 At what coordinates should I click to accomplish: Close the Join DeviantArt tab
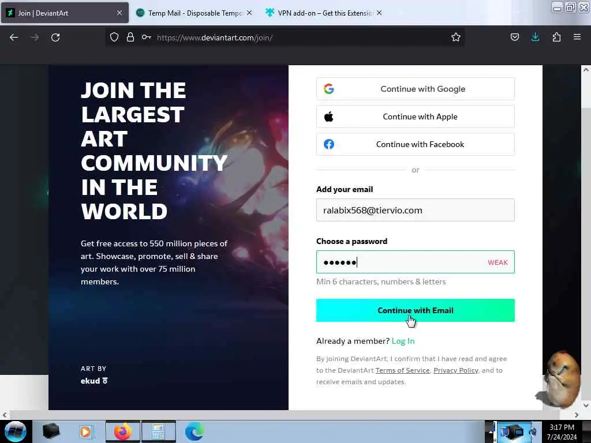(x=119, y=13)
